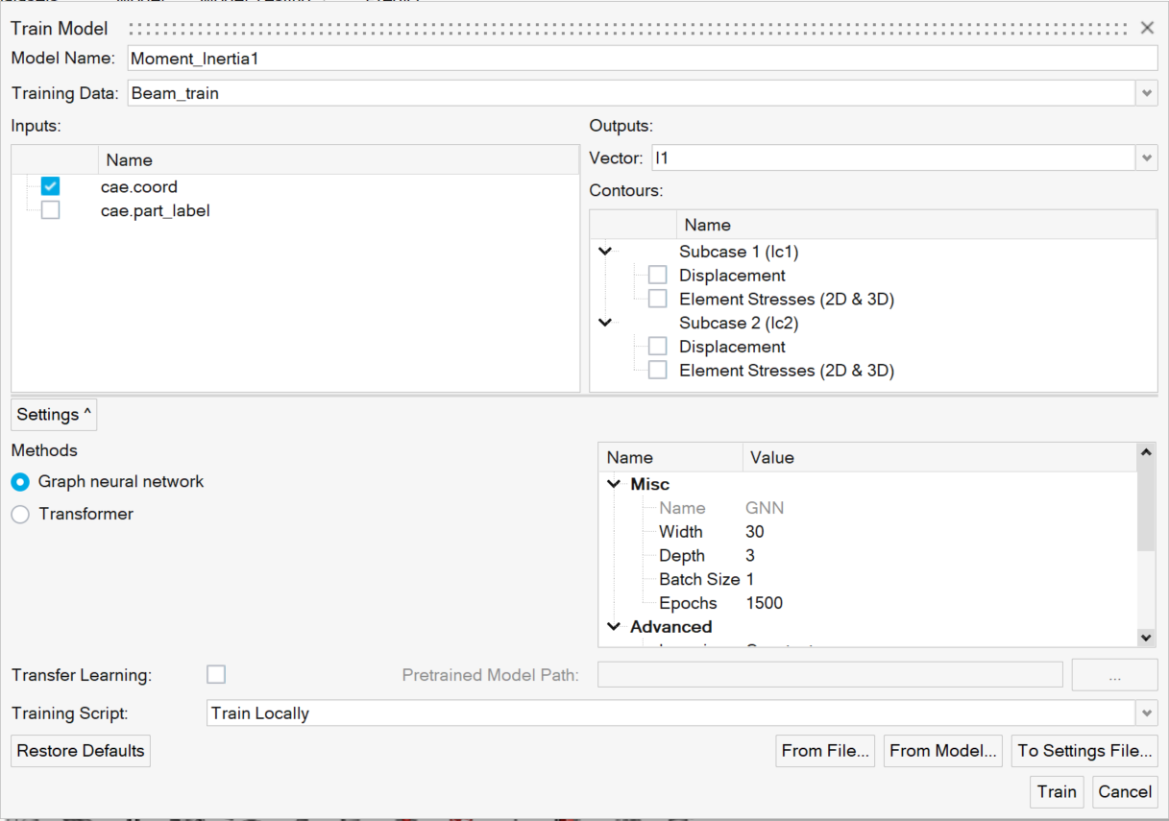Click the settings scrollbar down arrow
This screenshot has width=1169, height=821.
1146,638
